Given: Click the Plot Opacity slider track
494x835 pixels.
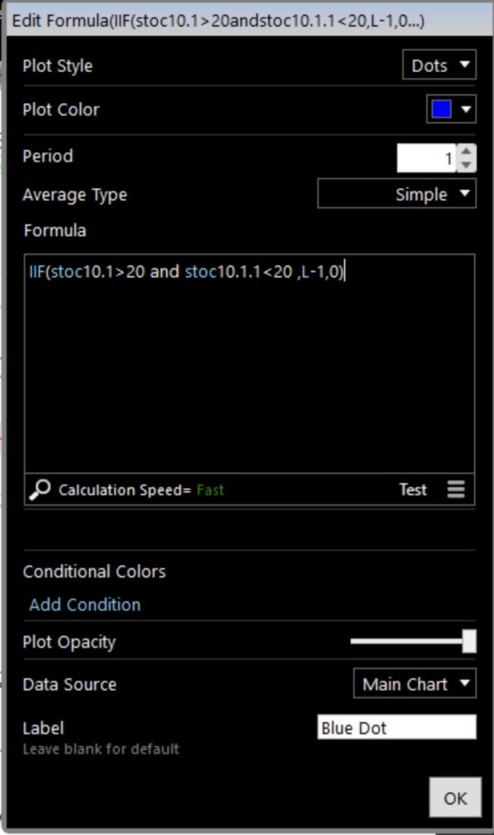Looking at the screenshot, I should [x=404, y=642].
